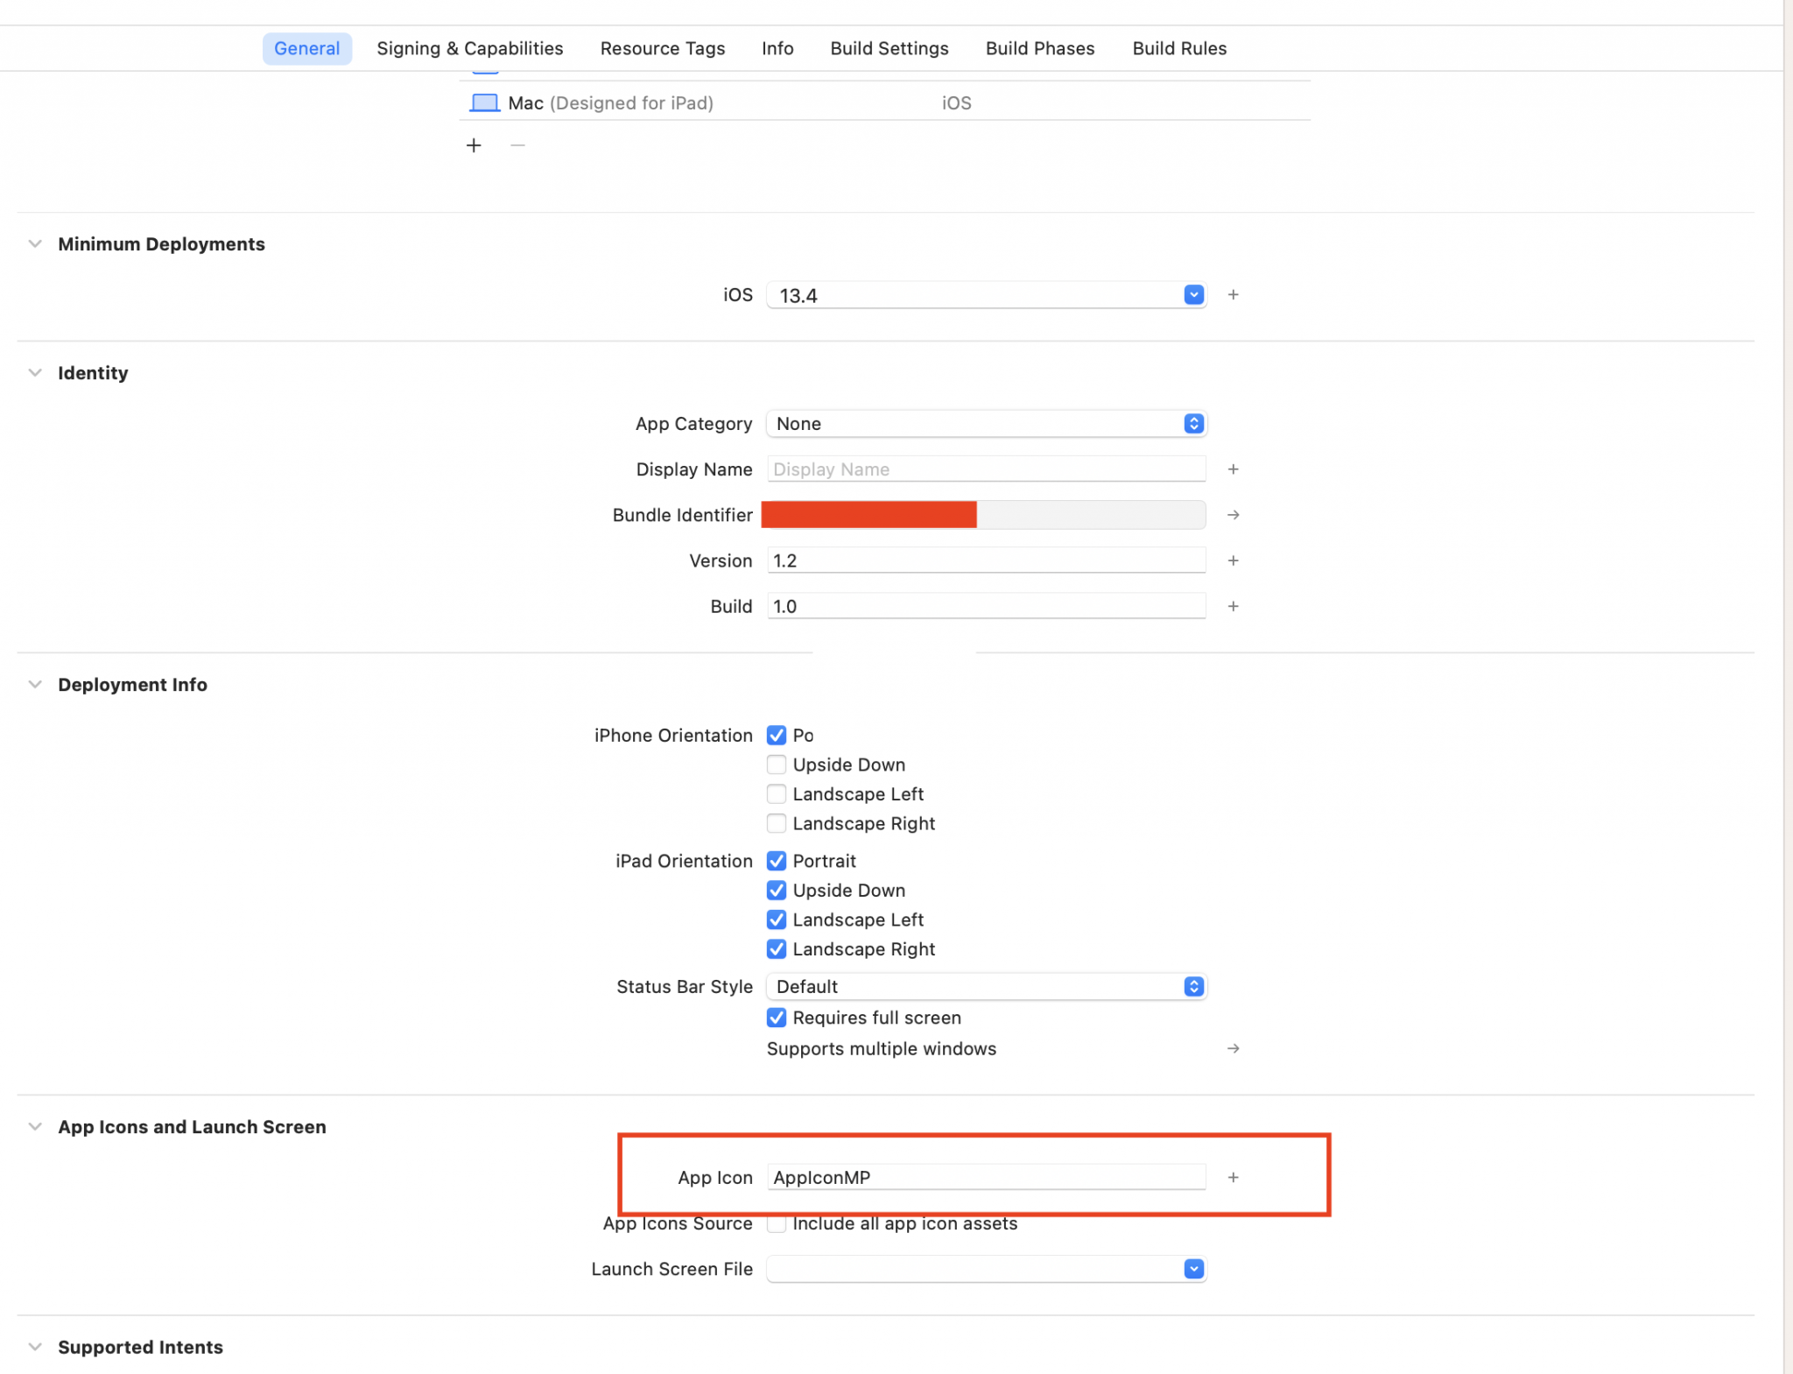This screenshot has width=1793, height=1374.
Task: Click plus icon beside Version field
Action: pos(1233,560)
